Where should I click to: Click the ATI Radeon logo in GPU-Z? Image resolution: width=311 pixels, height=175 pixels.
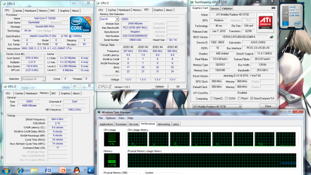click(x=265, y=23)
